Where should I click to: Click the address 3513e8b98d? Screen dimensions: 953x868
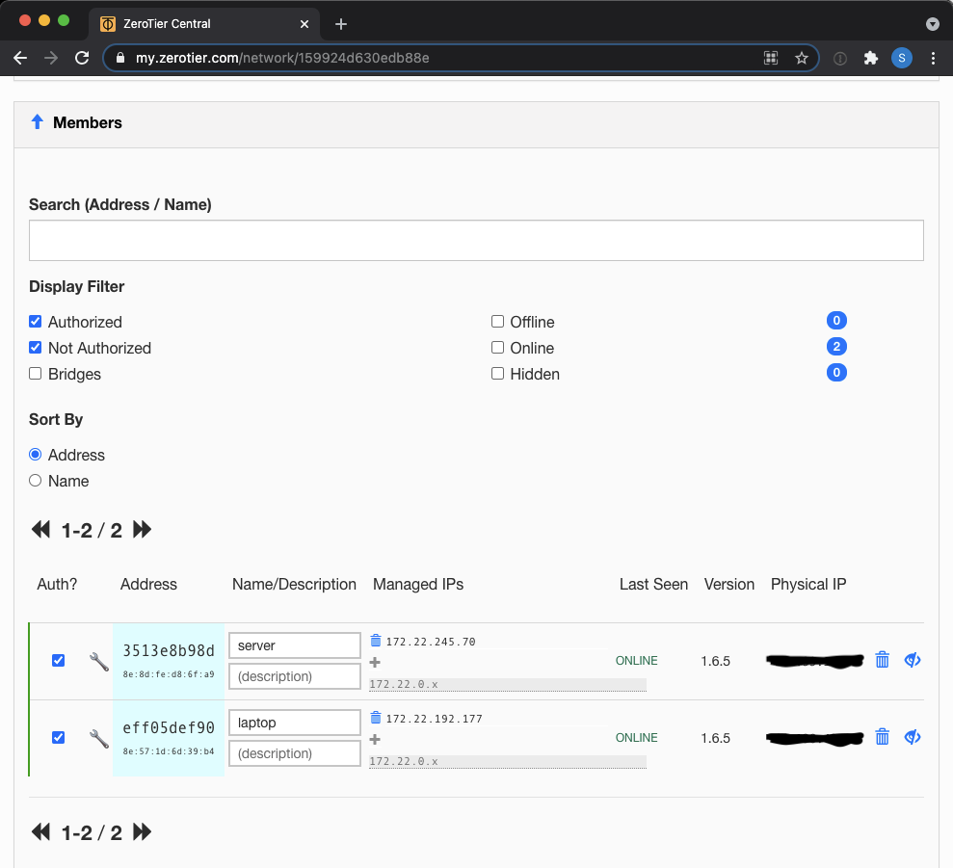169,650
